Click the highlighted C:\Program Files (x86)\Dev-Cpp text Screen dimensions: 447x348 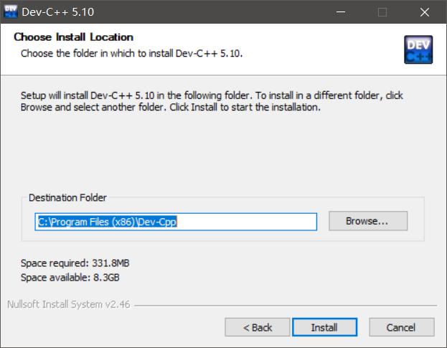(x=108, y=222)
